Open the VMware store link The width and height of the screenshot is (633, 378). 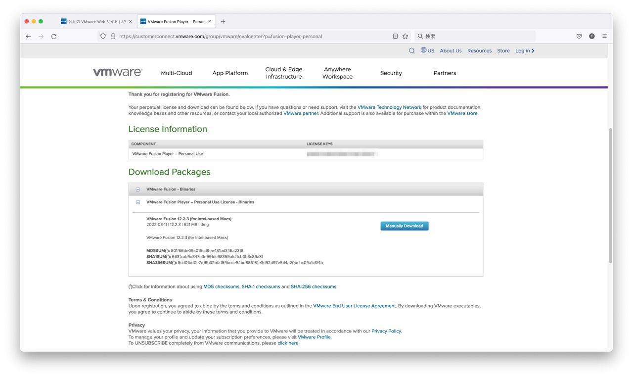(x=462, y=113)
